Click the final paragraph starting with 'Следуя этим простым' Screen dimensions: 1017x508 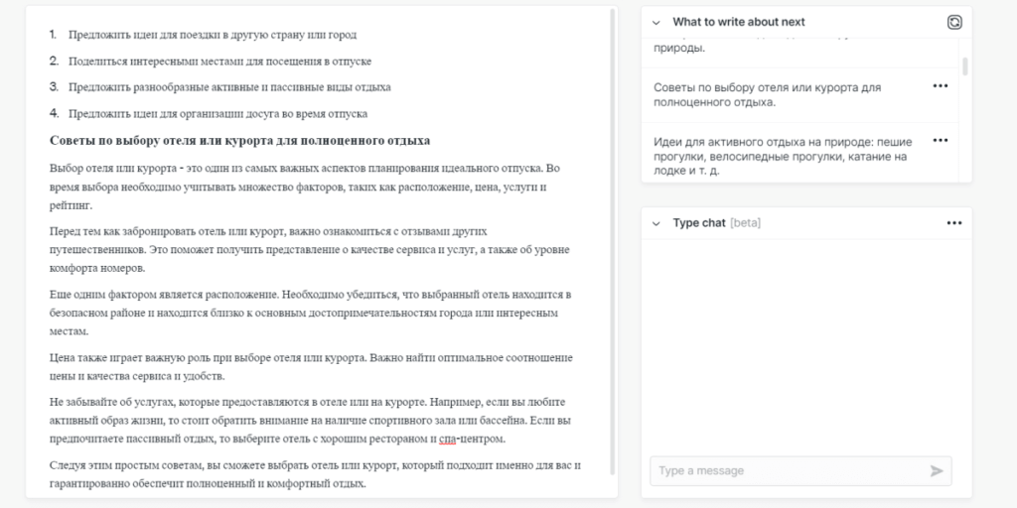(x=314, y=473)
